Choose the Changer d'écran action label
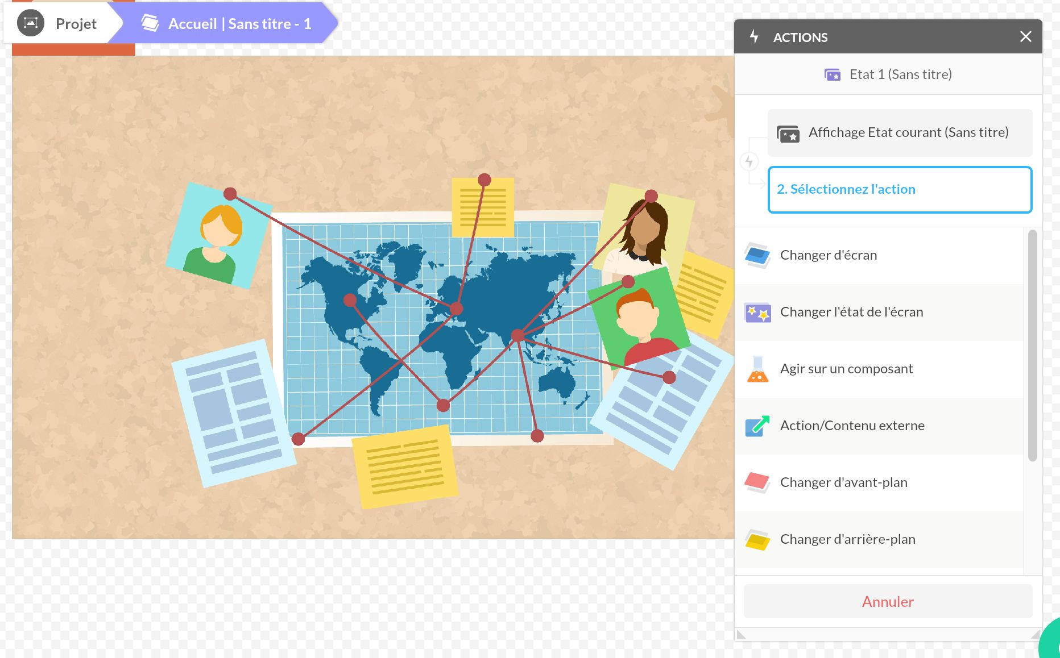The image size is (1060, 658). [x=828, y=255]
